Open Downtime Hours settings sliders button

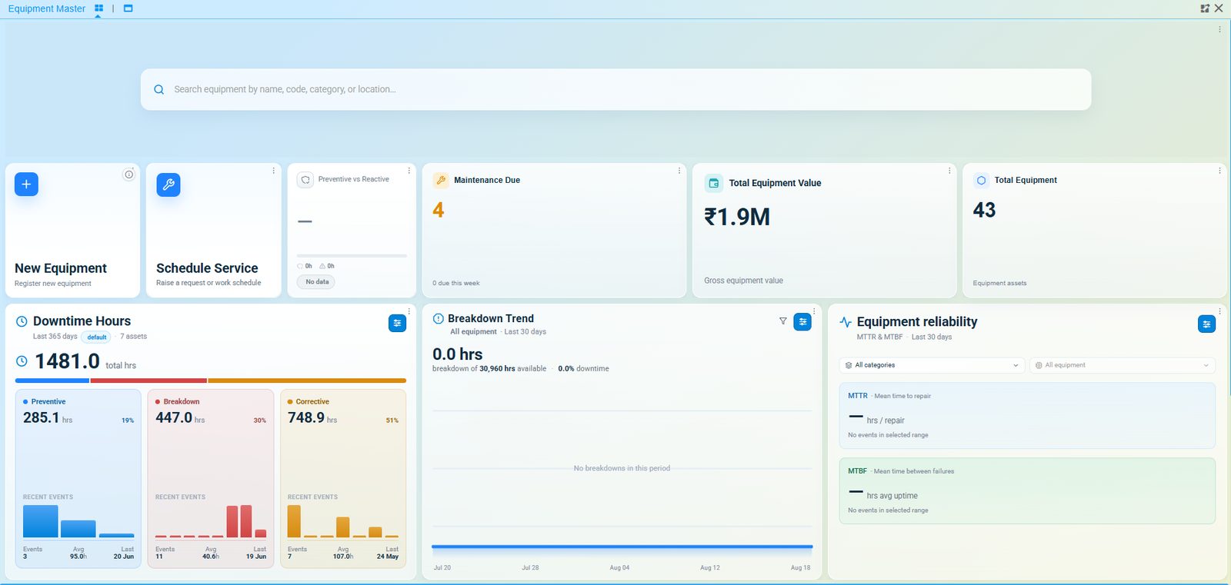[x=397, y=324]
